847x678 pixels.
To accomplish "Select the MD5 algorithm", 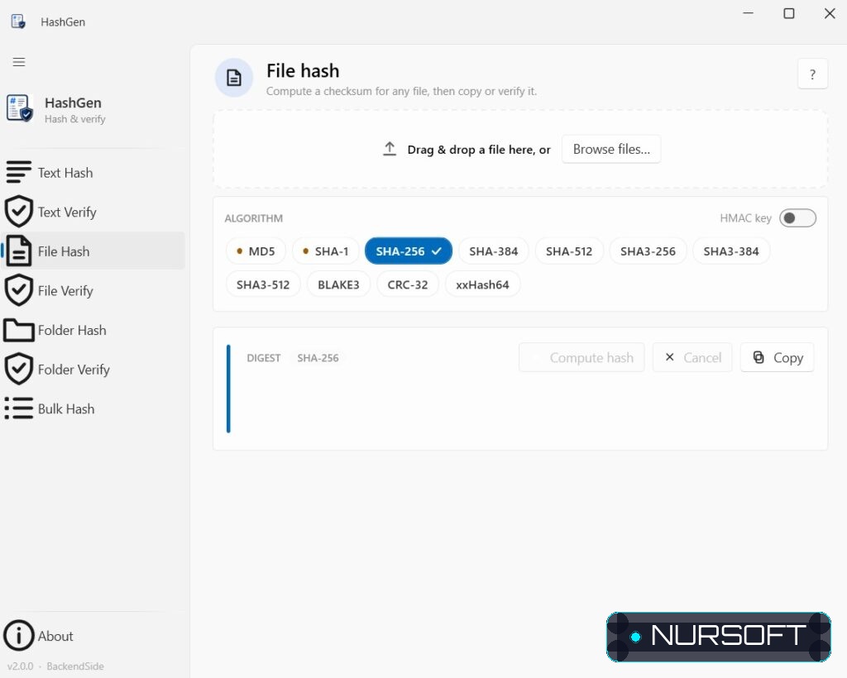I will coord(256,251).
